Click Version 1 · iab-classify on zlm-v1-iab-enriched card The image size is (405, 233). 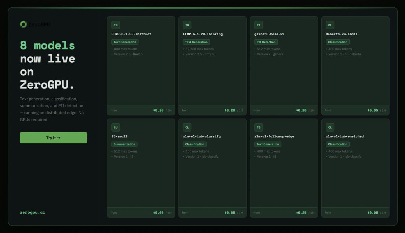pyautogui.click(x=345, y=157)
